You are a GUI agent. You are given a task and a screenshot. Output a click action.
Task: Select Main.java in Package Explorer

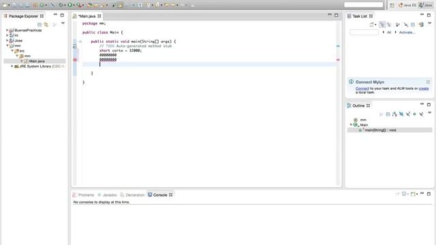[x=35, y=61]
